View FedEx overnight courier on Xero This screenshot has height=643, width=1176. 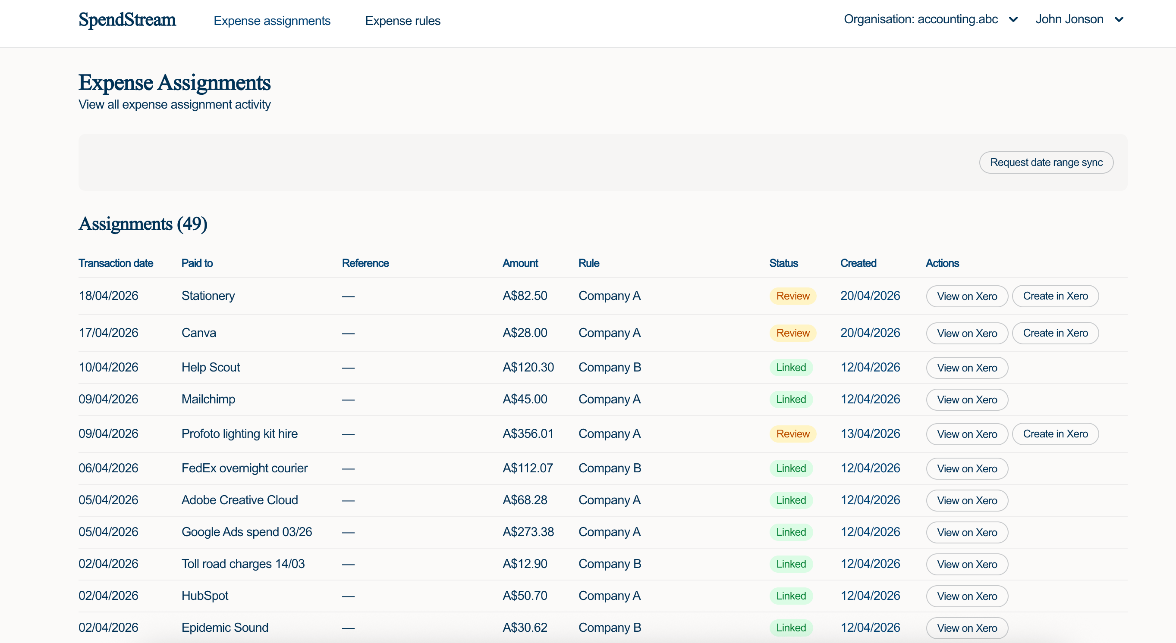pyautogui.click(x=967, y=468)
